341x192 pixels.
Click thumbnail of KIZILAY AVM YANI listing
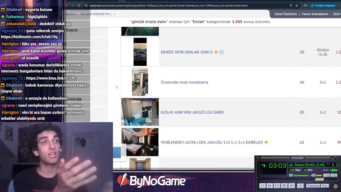point(140,112)
